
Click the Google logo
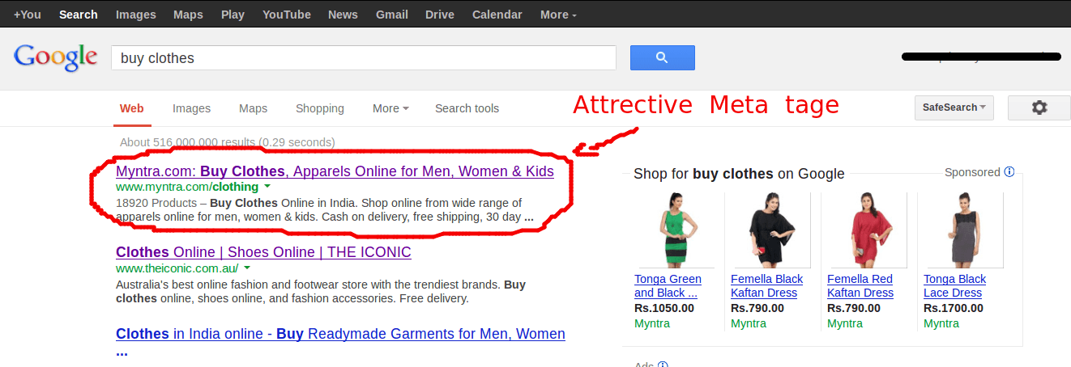coord(55,58)
